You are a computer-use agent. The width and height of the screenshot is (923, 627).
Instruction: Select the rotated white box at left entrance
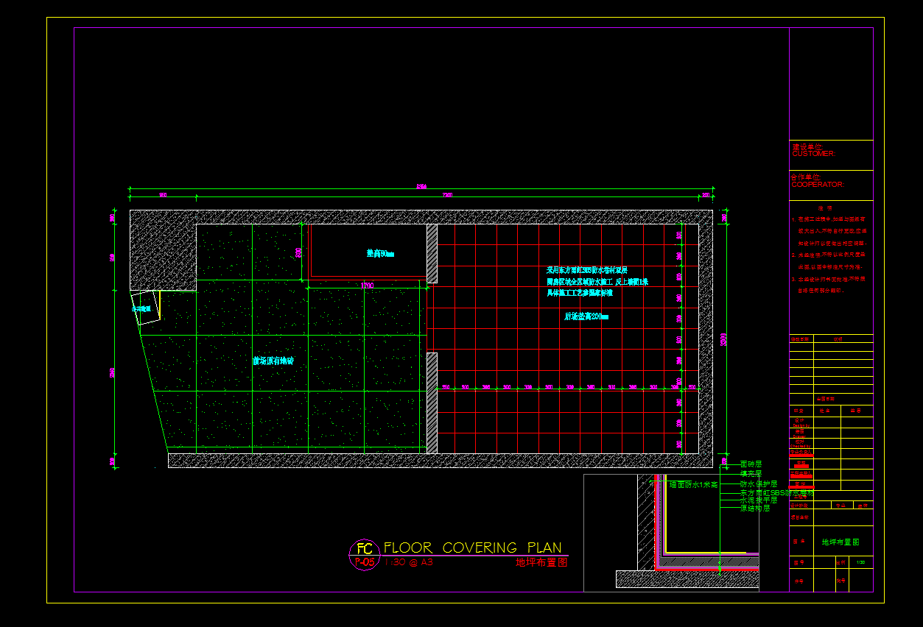tap(147, 308)
